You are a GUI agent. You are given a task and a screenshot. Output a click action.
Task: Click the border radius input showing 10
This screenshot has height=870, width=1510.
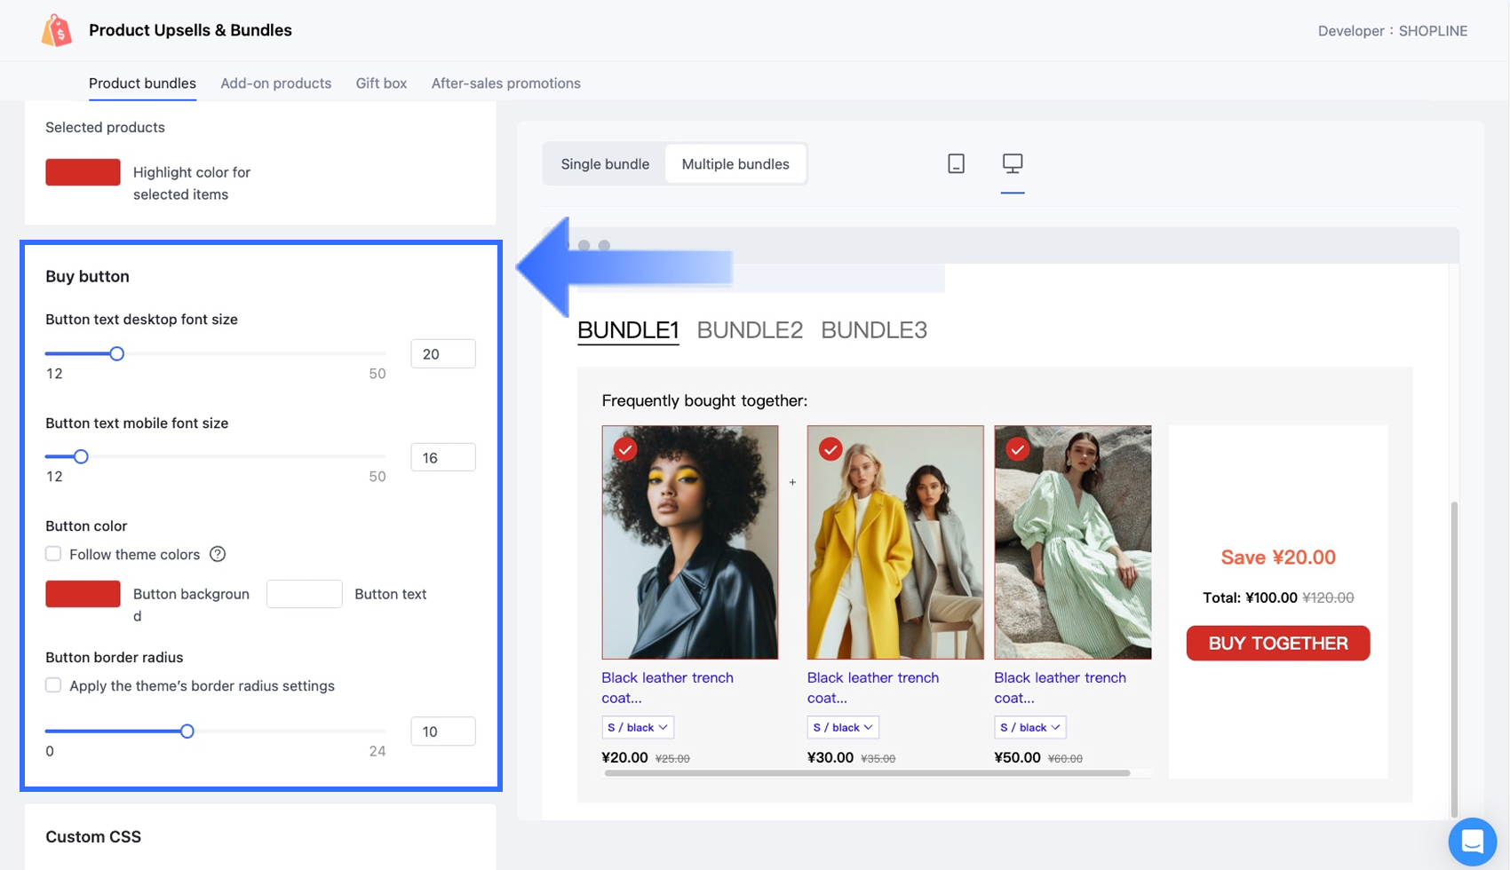tap(442, 732)
